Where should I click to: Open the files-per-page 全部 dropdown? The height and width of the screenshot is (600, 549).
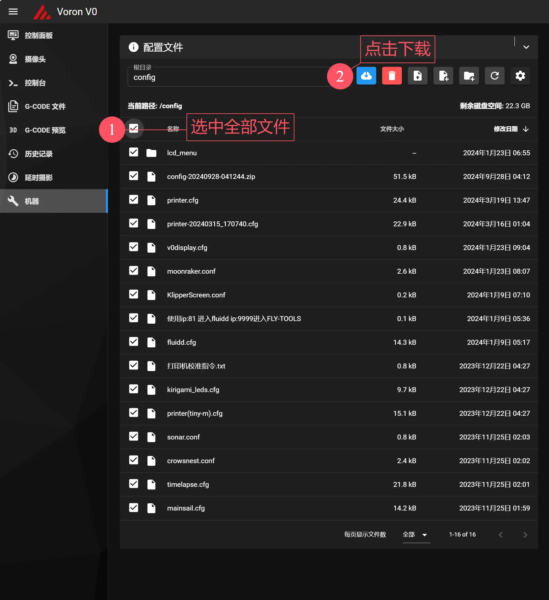pyautogui.click(x=416, y=535)
